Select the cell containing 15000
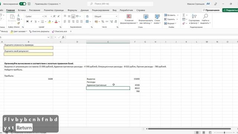Viewport: 238px width, 134px height. [135, 79]
